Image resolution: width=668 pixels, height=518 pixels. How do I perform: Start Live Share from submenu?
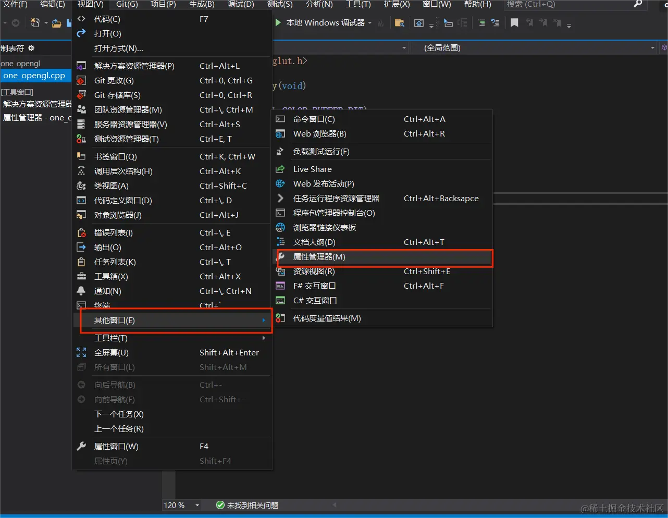tap(383, 169)
